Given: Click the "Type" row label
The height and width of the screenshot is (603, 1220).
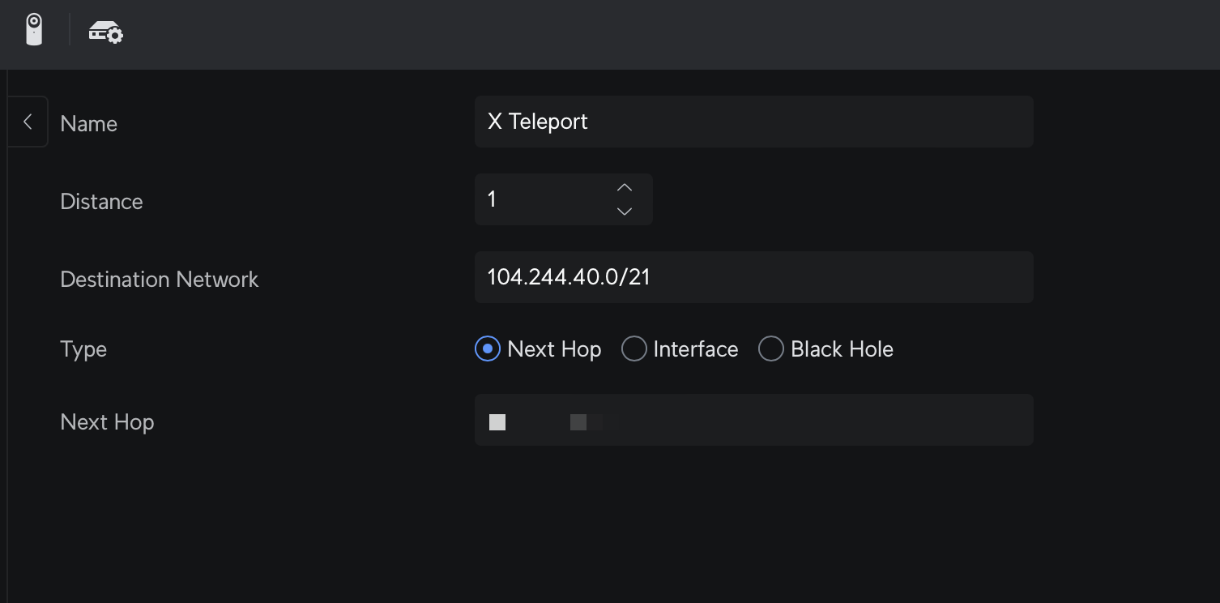Looking at the screenshot, I should coord(83,349).
